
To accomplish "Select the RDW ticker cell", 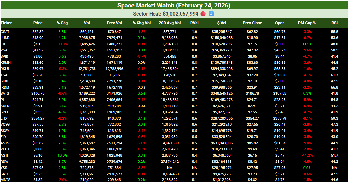I will point(5,162).
